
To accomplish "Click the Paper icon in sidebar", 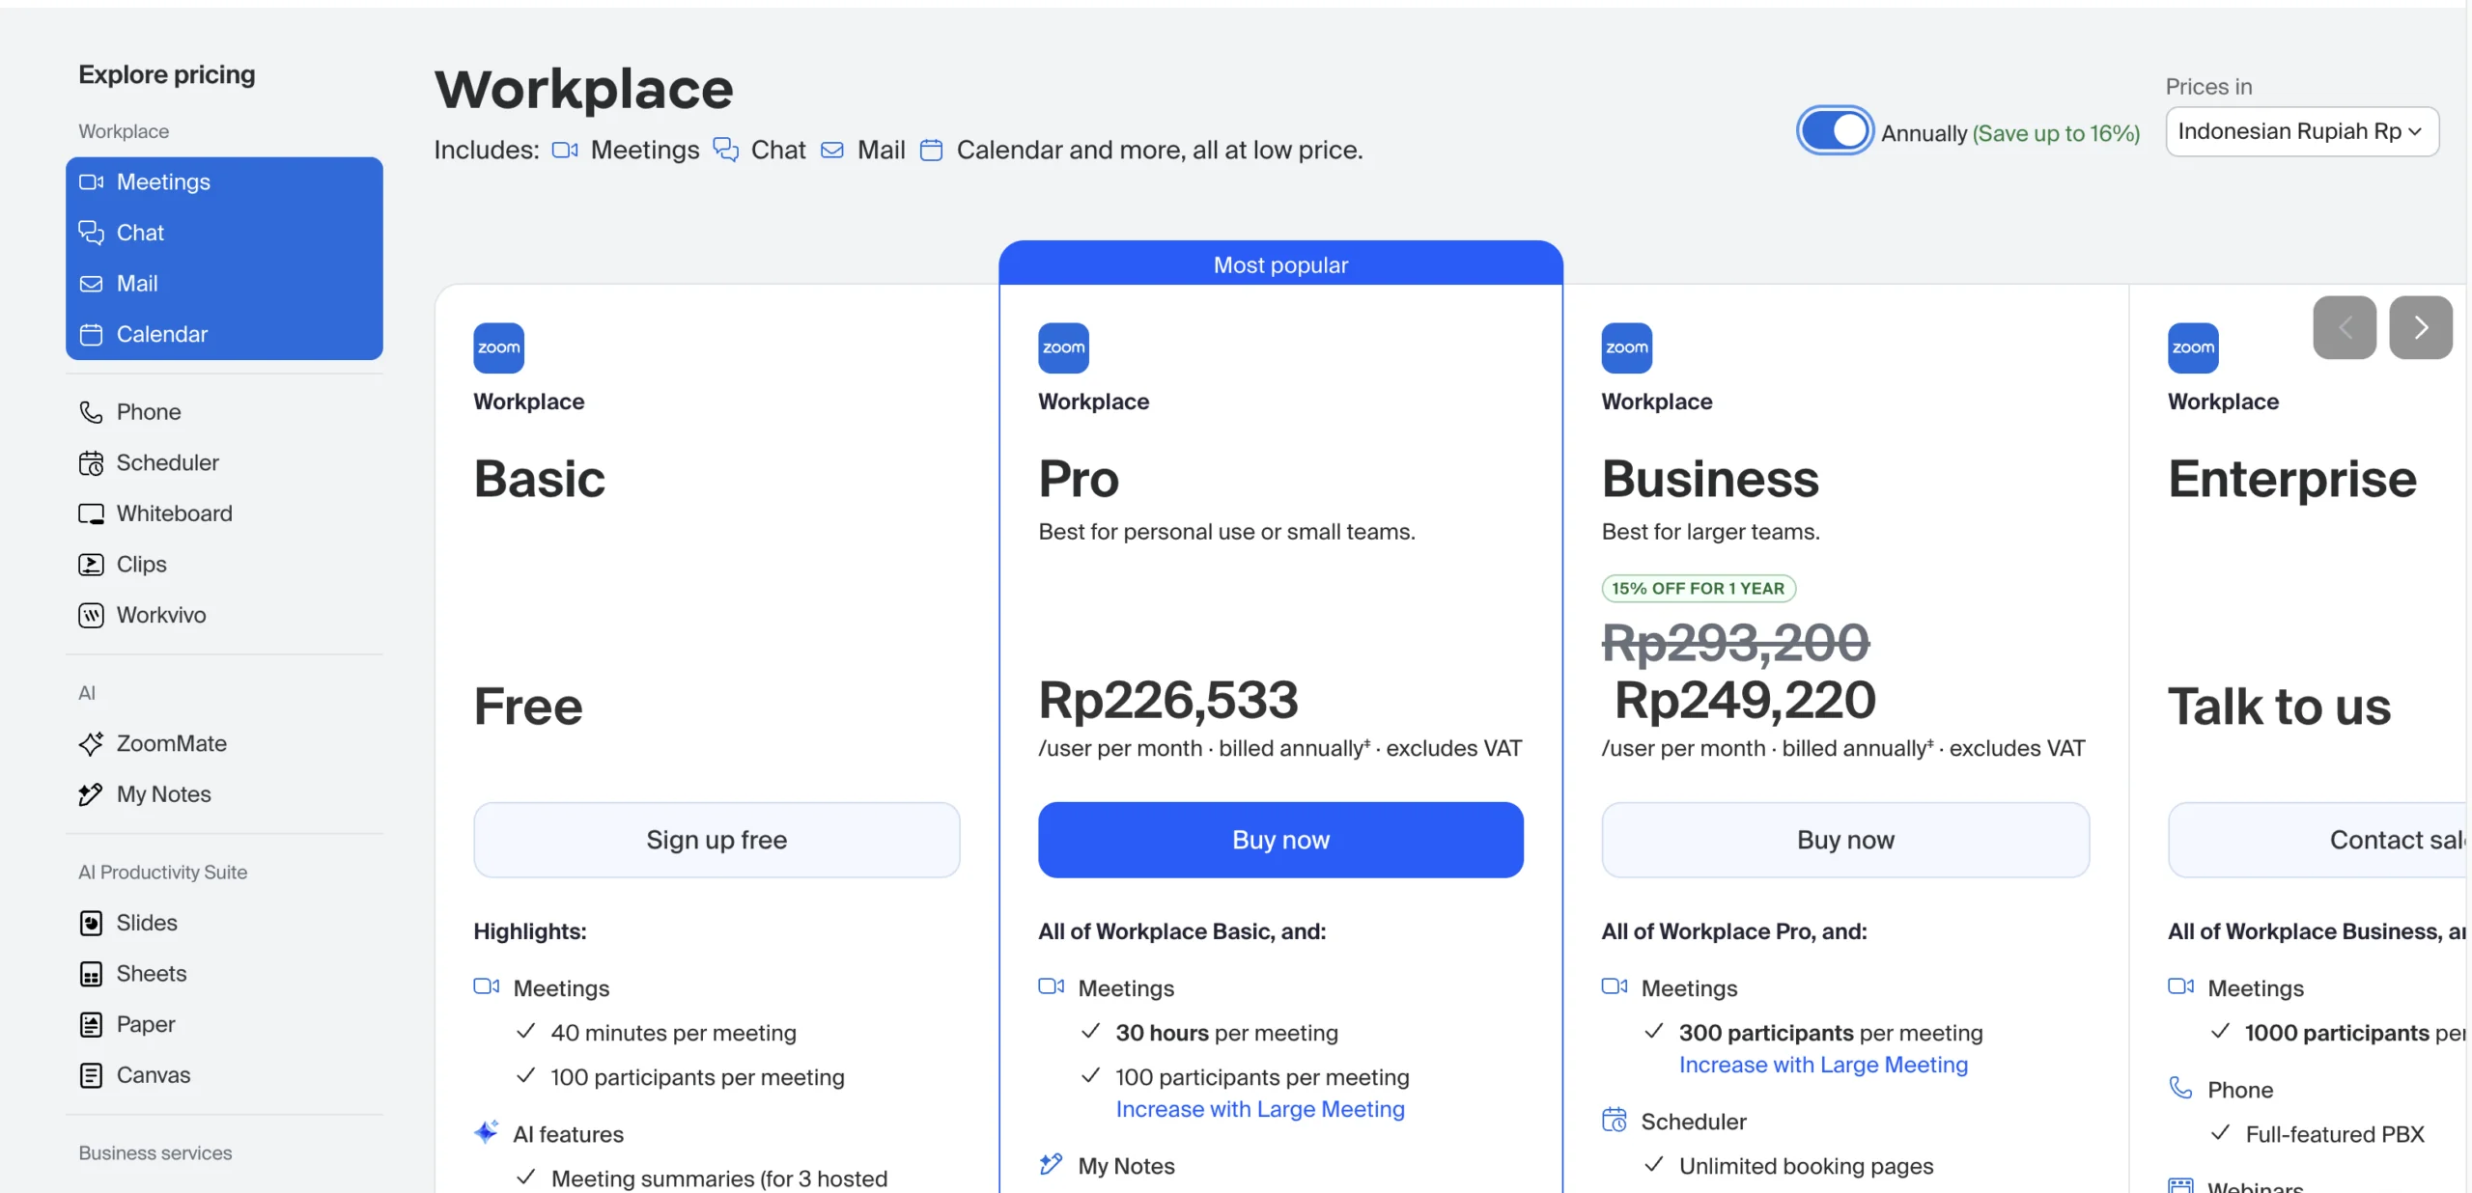I will [x=91, y=1024].
